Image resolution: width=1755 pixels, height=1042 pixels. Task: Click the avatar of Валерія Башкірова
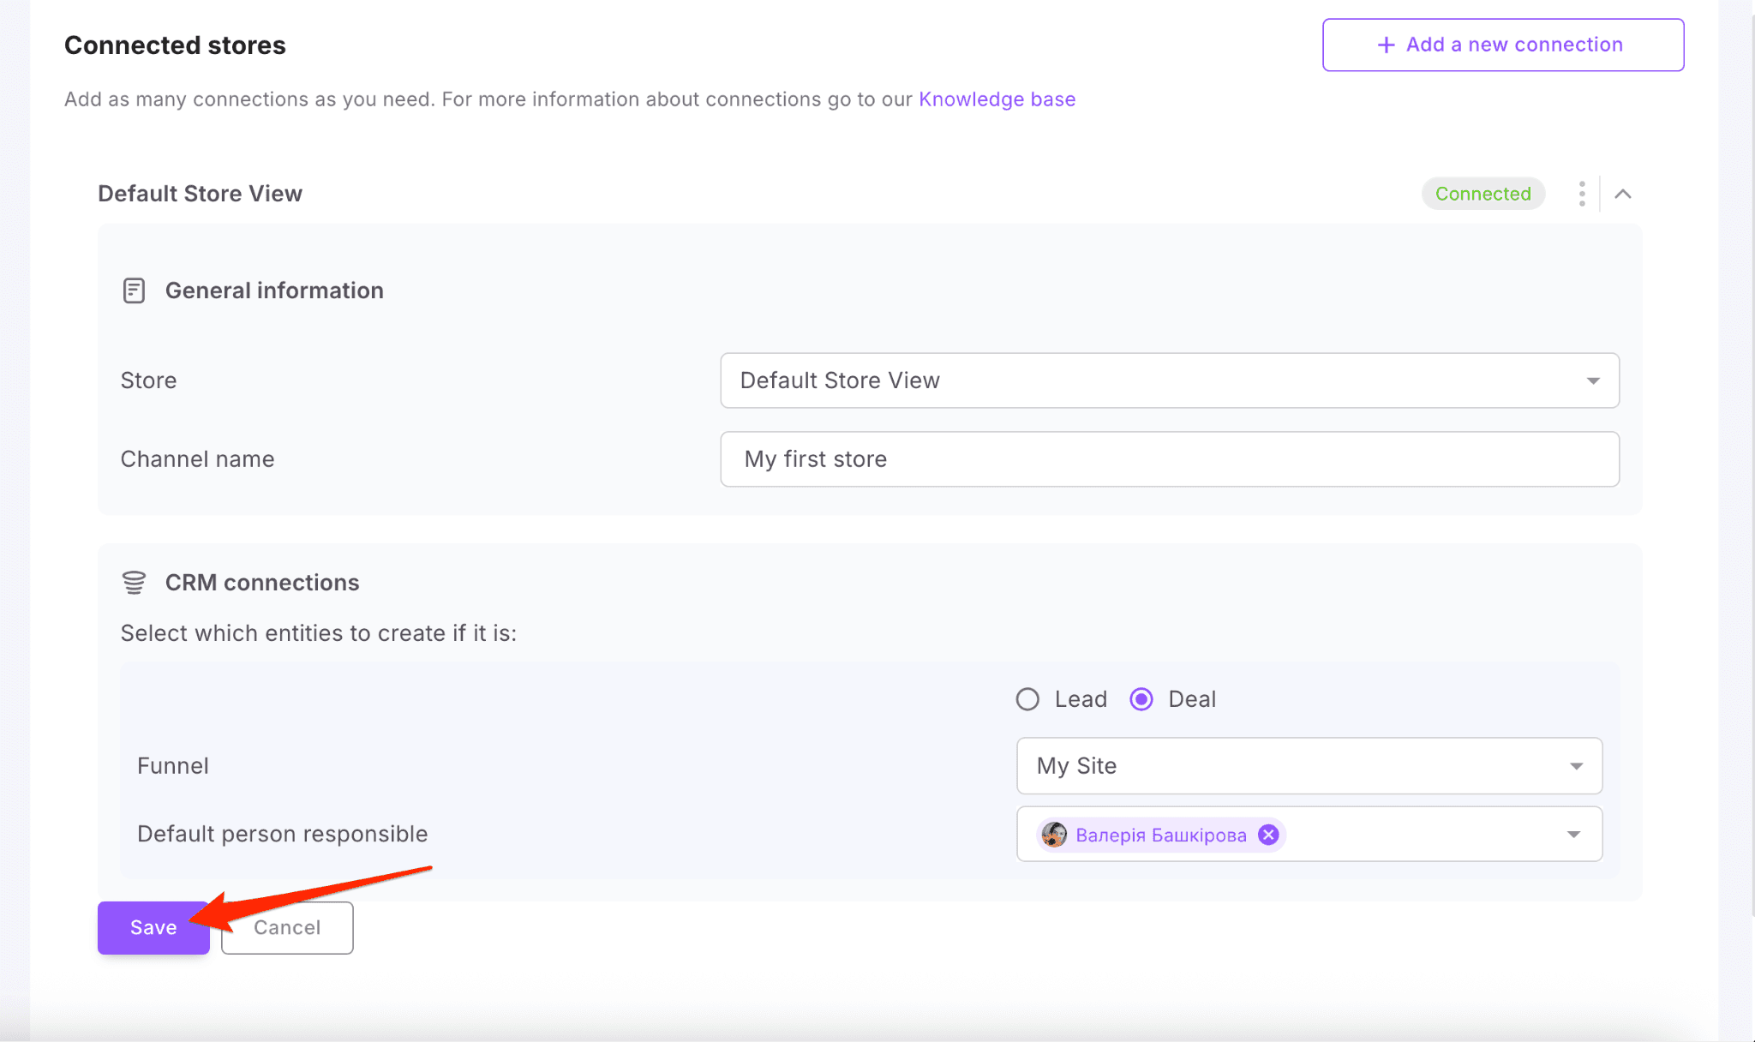click(1054, 835)
